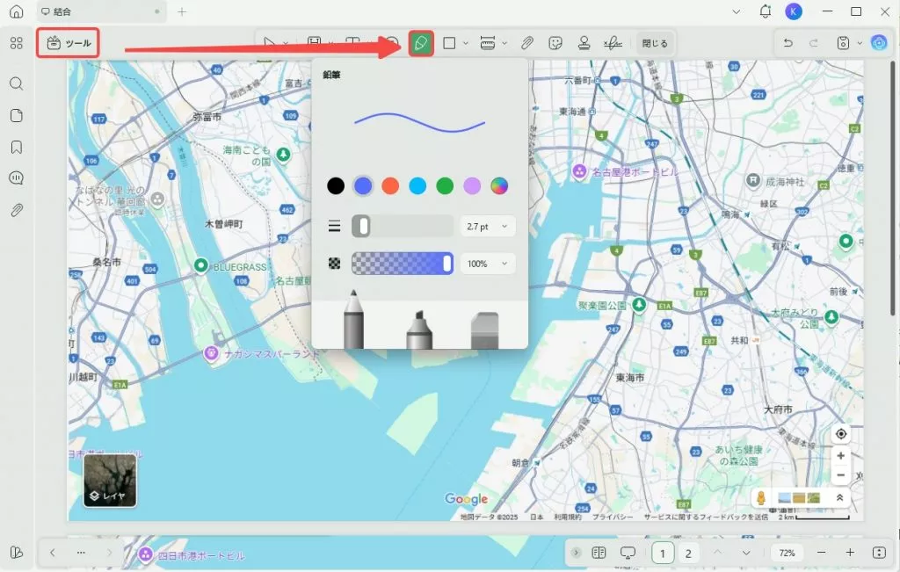
Task: Click the line thickness slider
Action: tap(403, 226)
